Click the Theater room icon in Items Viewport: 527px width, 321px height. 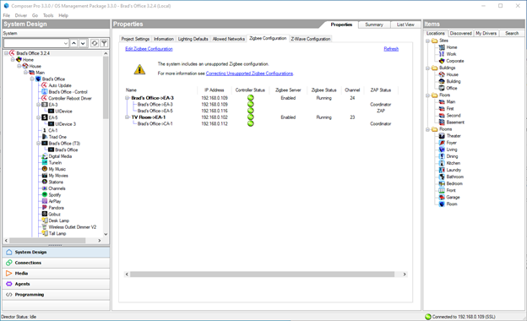click(442, 136)
